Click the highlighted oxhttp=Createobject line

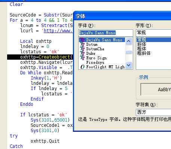40,57
